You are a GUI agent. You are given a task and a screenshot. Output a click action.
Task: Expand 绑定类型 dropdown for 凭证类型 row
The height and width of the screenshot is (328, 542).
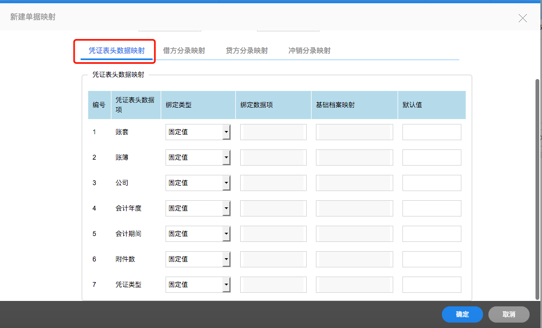(198, 285)
